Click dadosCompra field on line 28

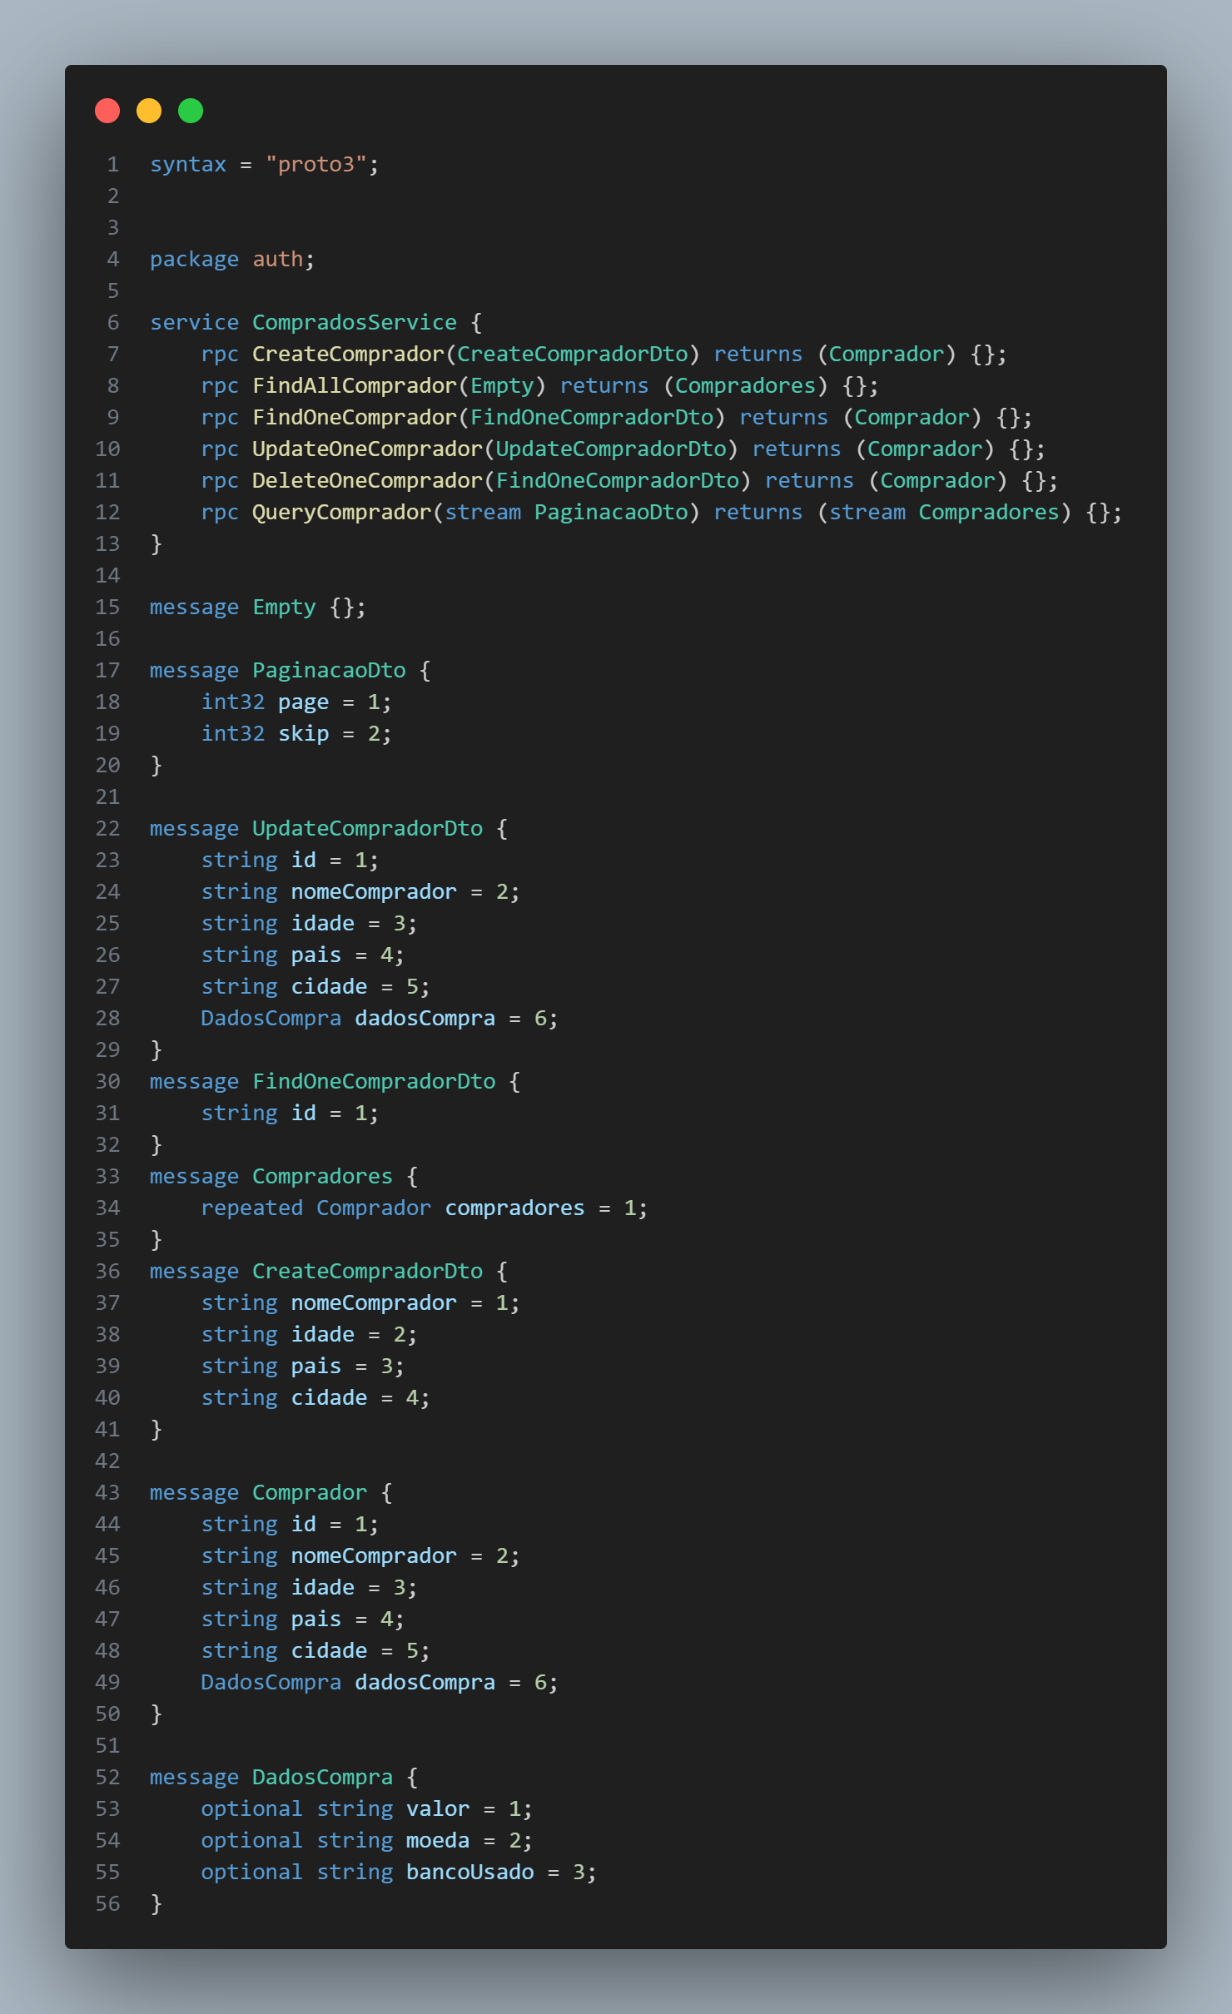click(425, 1018)
